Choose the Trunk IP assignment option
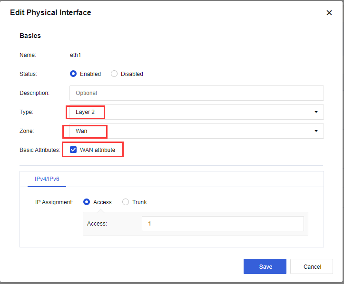The image size is (344, 284). pyautogui.click(x=126, y=202)
